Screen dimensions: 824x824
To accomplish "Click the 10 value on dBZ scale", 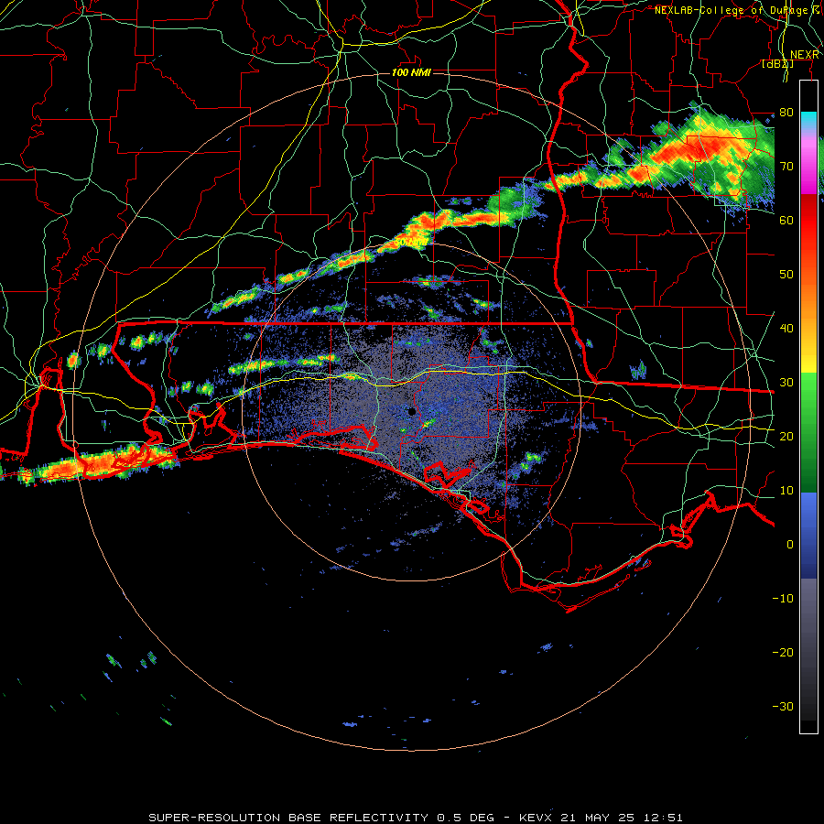I will [786, 491].
